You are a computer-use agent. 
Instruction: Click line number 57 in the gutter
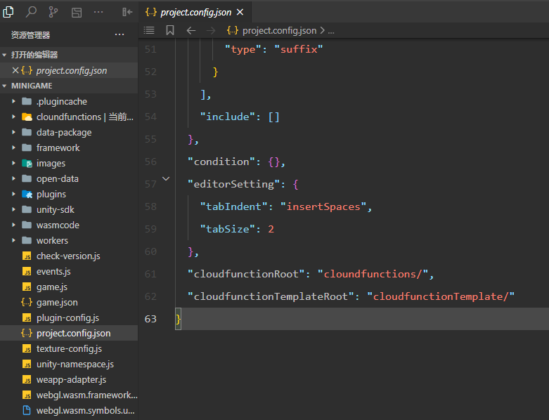(x=150, y=184)
